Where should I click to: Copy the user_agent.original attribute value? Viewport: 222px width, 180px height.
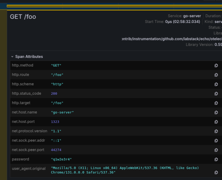[216, 173]
